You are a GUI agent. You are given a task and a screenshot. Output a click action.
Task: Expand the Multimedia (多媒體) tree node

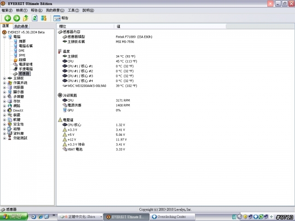click(5, 97)
